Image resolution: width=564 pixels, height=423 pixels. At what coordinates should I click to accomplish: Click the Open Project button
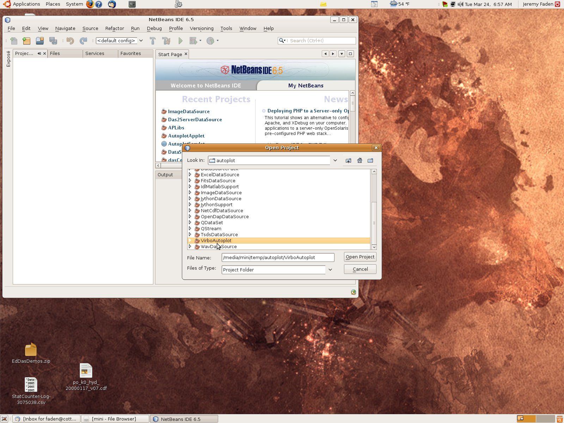(x=360, y=257)
